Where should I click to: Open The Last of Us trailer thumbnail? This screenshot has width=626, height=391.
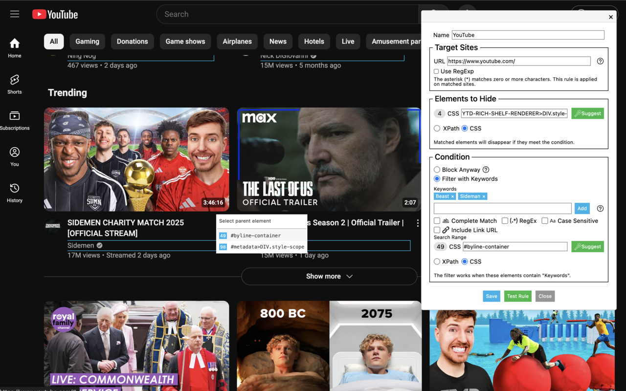pos(329,159)
